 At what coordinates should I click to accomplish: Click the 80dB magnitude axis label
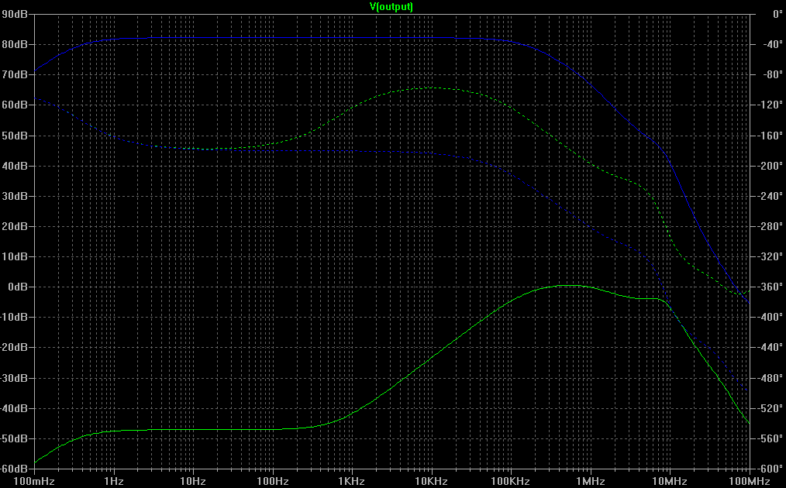(x=15, y=44)
